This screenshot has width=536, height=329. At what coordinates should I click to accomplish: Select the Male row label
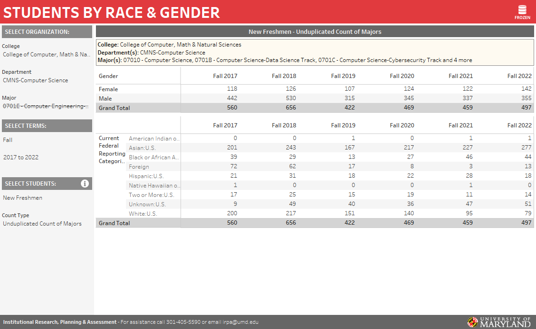point(105,99)
